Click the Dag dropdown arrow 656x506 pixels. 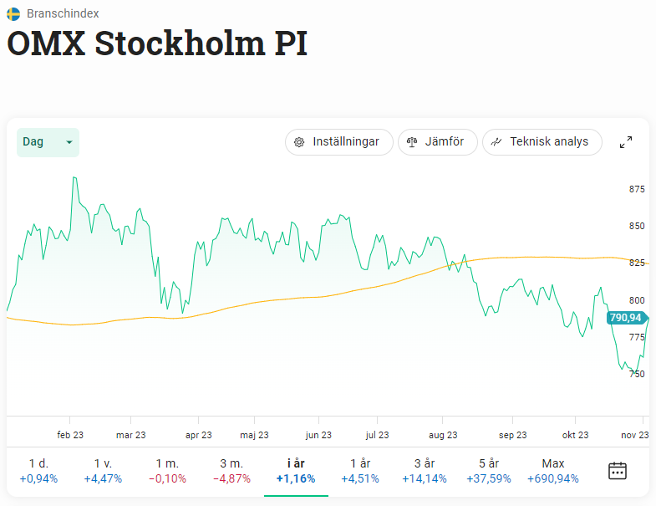69,143
